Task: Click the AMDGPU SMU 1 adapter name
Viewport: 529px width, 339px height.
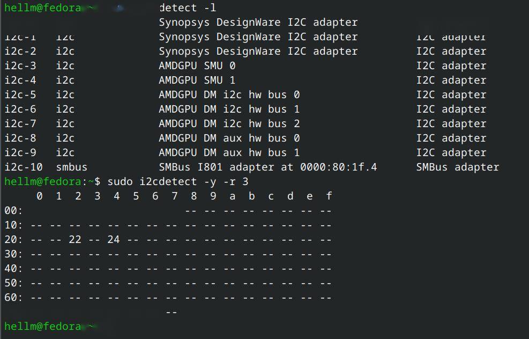Action: 197,80
